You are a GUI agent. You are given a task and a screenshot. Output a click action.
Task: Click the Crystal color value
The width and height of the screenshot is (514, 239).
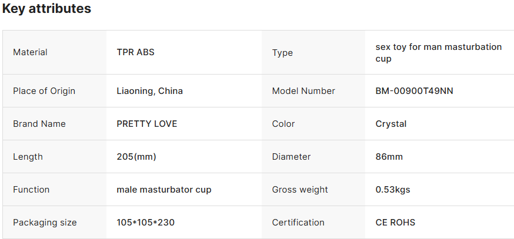390,124
